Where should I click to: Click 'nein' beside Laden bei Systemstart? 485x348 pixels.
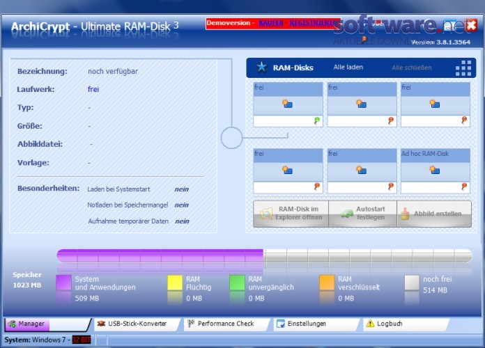(x=181, y=189)
